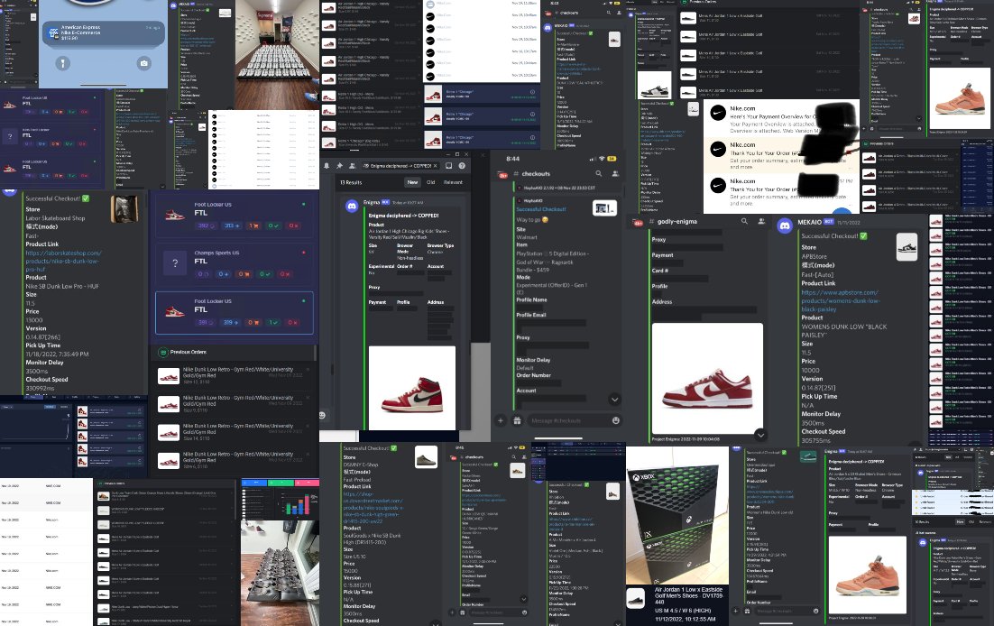Image resolution: width=994 pixels, height=626 pixels.
Task: Select the highlighted Foot Locker US FTL card
Action: 234,313
